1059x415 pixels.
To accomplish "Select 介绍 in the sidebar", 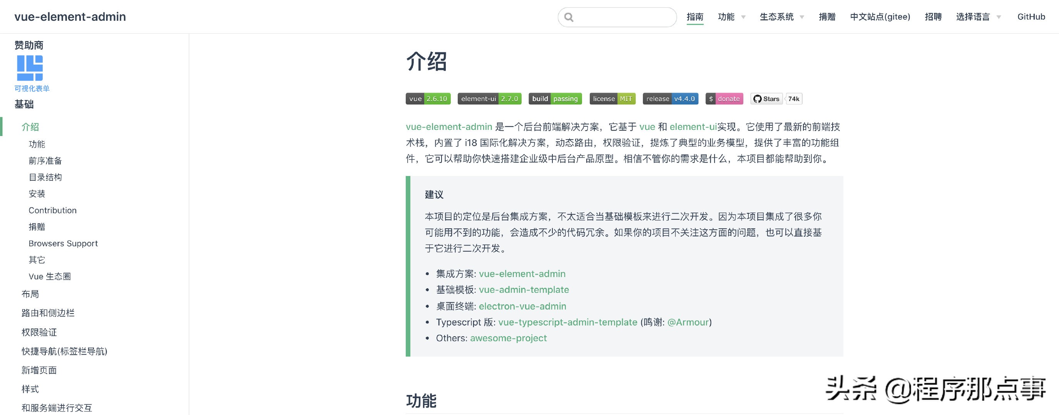I will [x=30, y=127].
